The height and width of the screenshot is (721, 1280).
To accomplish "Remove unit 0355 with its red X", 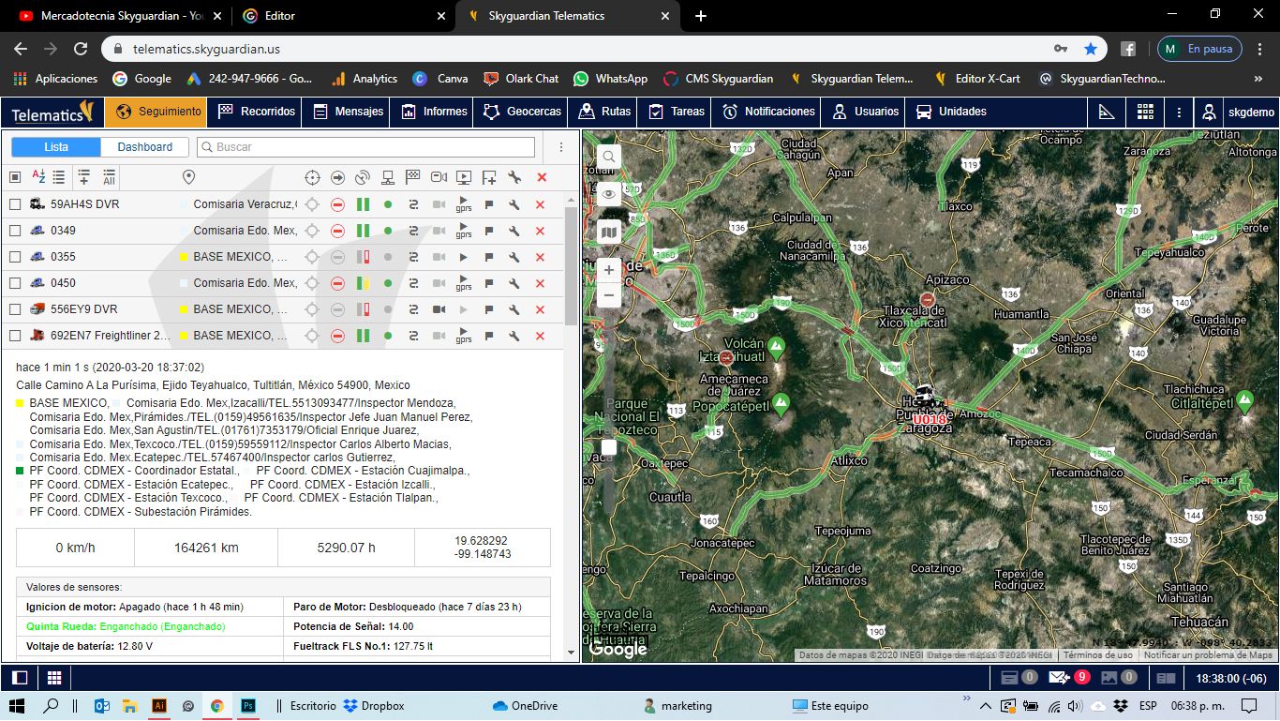I will click(540, 257).
